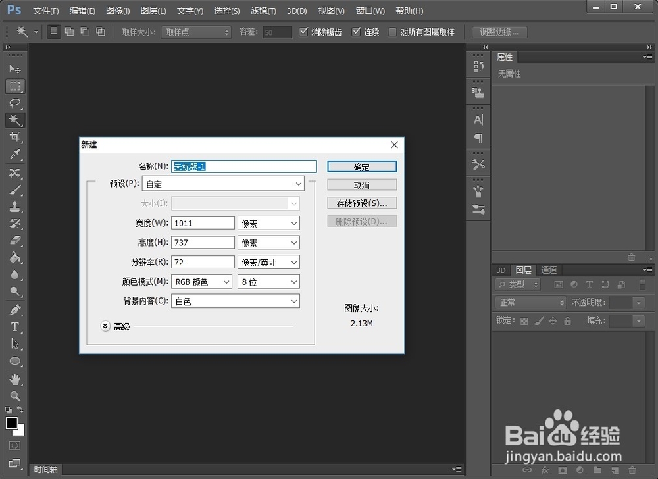Open the 颜色模式 RGB color dropdown

(x=201, y=282)
